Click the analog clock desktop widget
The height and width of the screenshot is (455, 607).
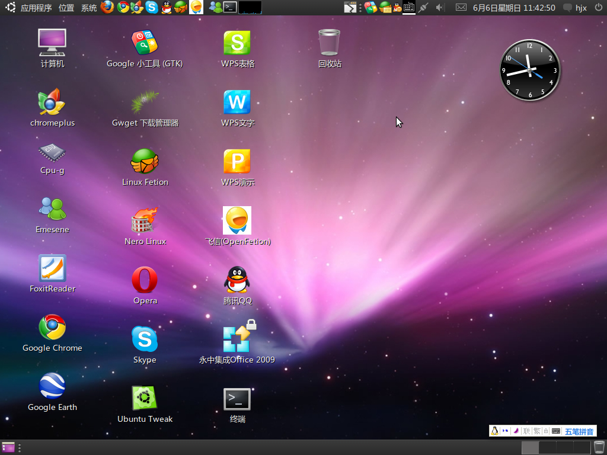tap(530, 70)
